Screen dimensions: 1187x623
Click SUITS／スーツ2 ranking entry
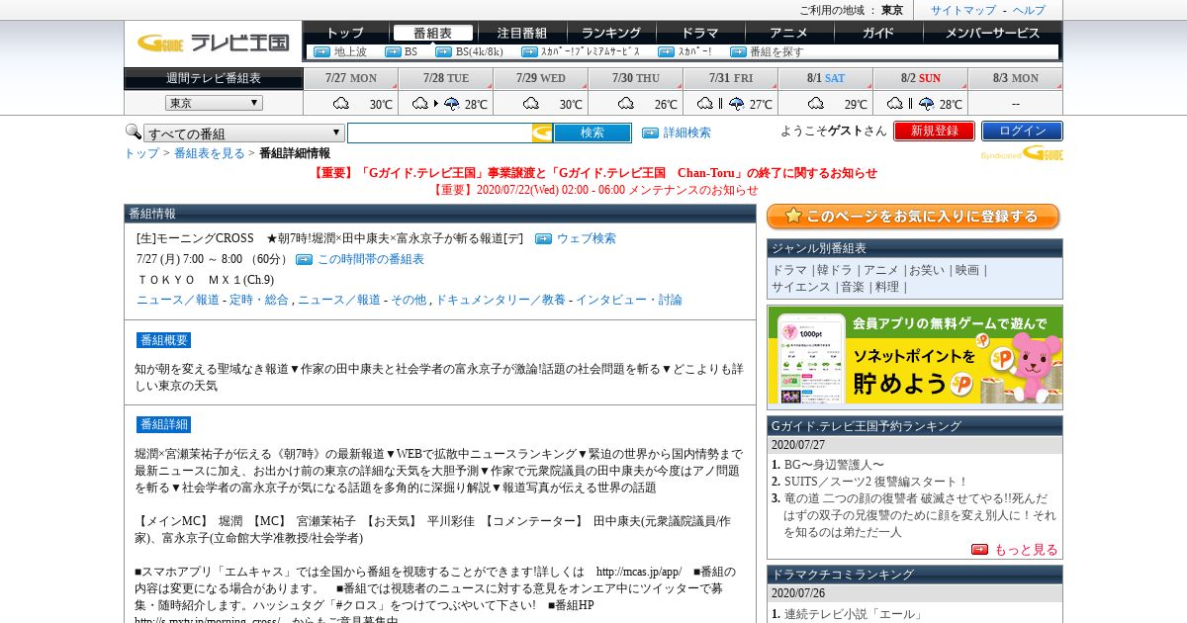pos(875,482)
